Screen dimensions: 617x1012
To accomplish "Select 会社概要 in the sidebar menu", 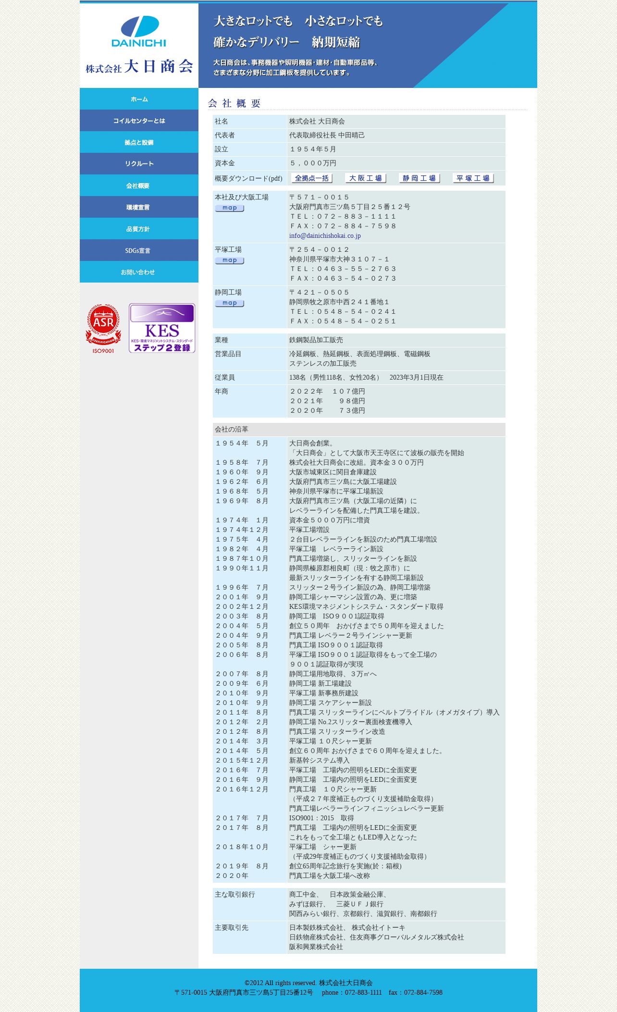I will click(139, 185).
